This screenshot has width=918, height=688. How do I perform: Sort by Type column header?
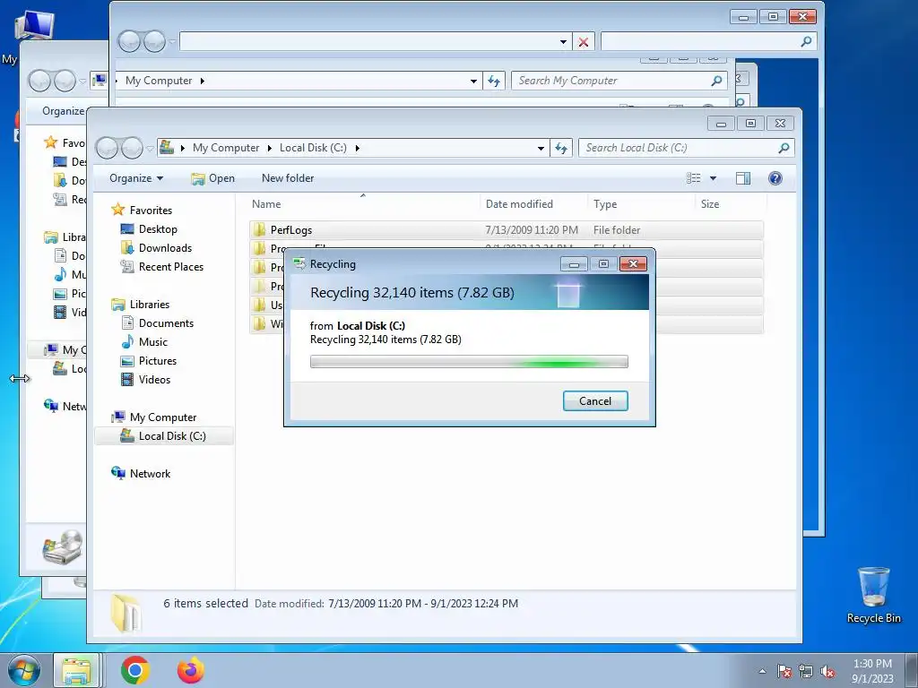[x=605, y=203]
